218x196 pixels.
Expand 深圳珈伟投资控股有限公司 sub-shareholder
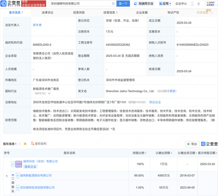18,188
